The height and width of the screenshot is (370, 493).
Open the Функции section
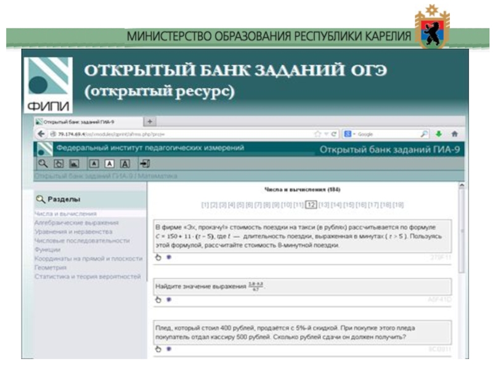(47, 250)
